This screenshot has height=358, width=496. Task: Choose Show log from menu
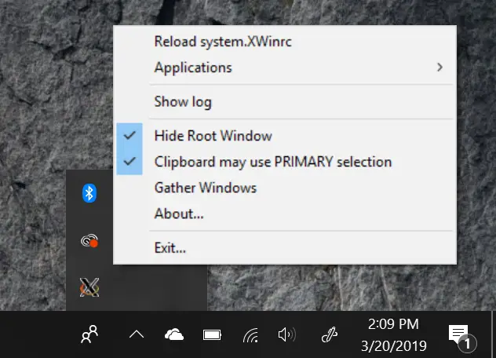coord(285,101)
